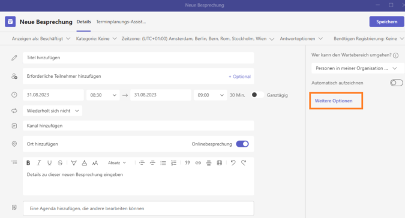Screen dimensions: 405x218
Task: Click the + Optional link
Action: 239,77
